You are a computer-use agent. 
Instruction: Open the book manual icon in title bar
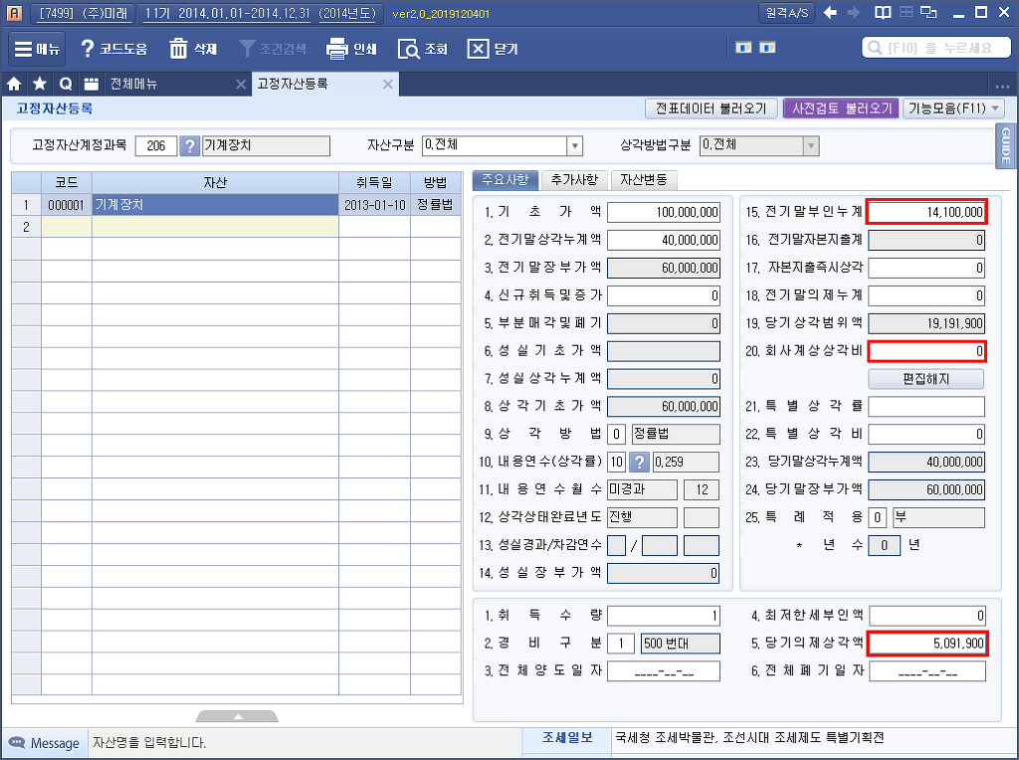[x=883, y=12]
